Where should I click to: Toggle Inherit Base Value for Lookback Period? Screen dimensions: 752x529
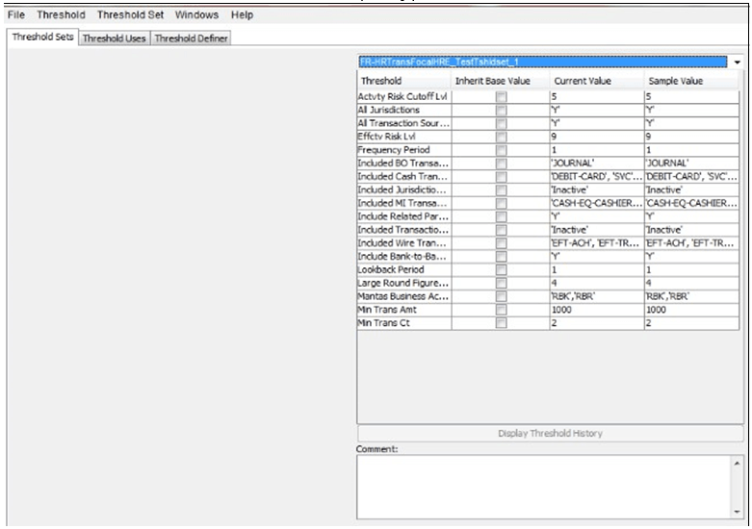click(x=502, y=269)
